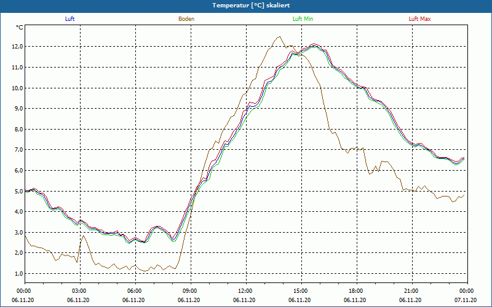Click the 06:00 time label
The height and width of the screenshot is (307, 492).
(135, 290)
